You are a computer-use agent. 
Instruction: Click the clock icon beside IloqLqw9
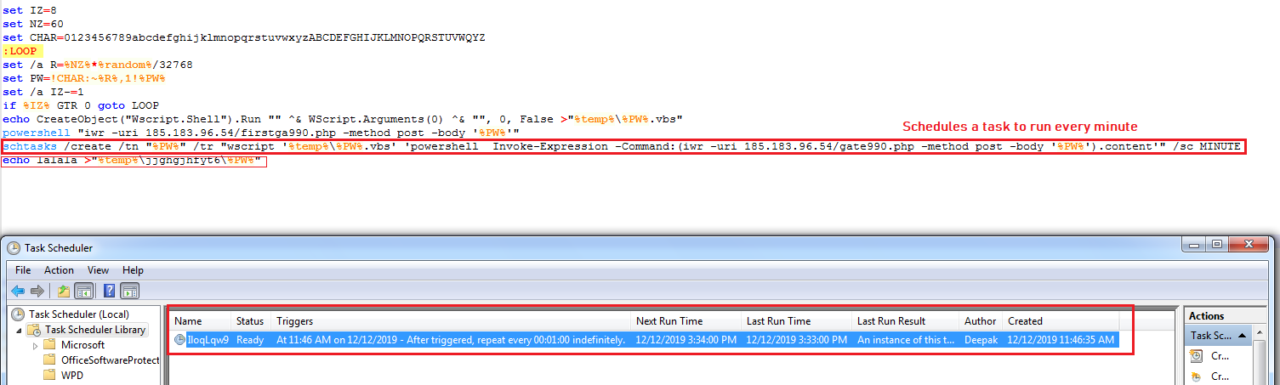tap(179, 339)
